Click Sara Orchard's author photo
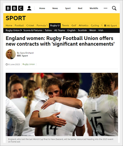This screenshot has width=123, height=146. pyautogui.click(x=11, y=54)
